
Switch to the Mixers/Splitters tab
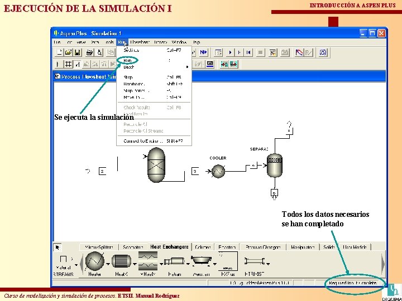click(x=99, y=247)
